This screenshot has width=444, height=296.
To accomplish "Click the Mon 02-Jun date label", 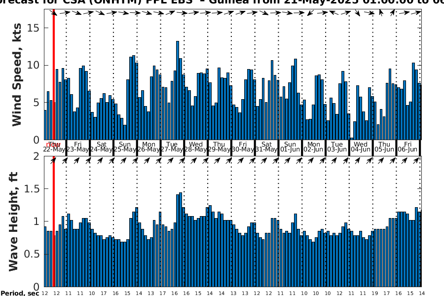I will (313, 147).
